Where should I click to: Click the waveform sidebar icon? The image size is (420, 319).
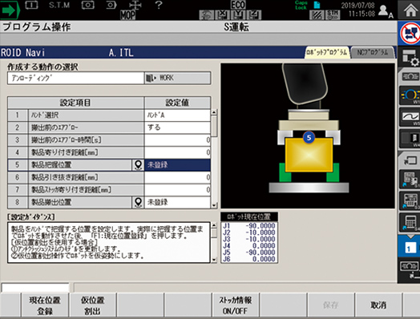(410, 117)
